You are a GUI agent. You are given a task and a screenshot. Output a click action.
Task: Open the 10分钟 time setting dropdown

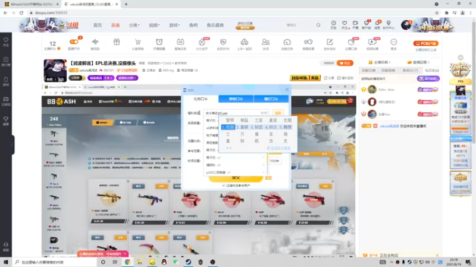pyautogui.click(x=274, y=161)
